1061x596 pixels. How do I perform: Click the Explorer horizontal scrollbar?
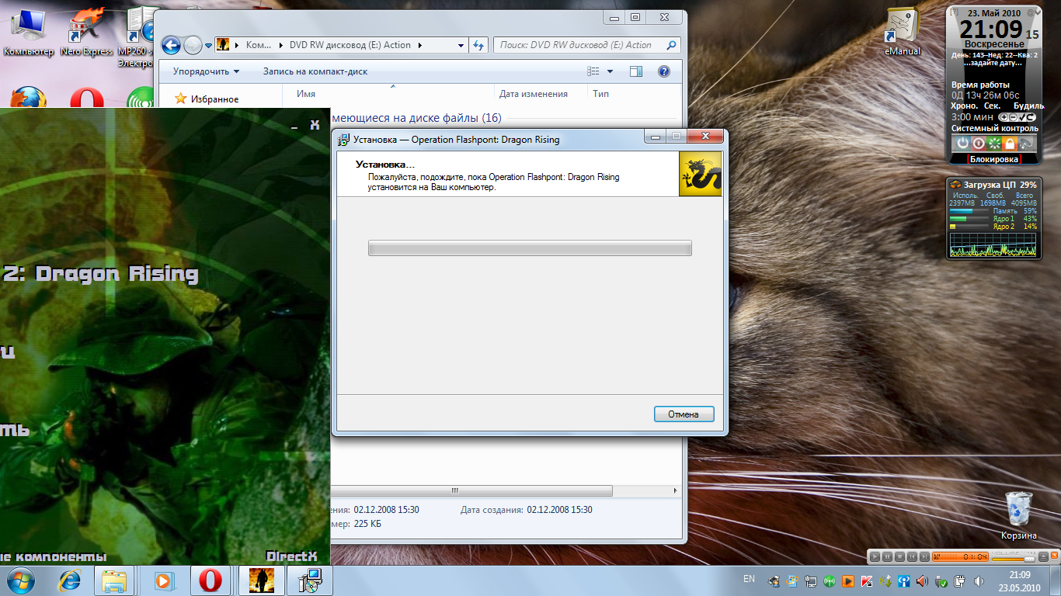471,490
